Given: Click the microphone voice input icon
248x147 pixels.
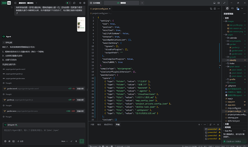Looking at the screenshot, I should (76, 141).
